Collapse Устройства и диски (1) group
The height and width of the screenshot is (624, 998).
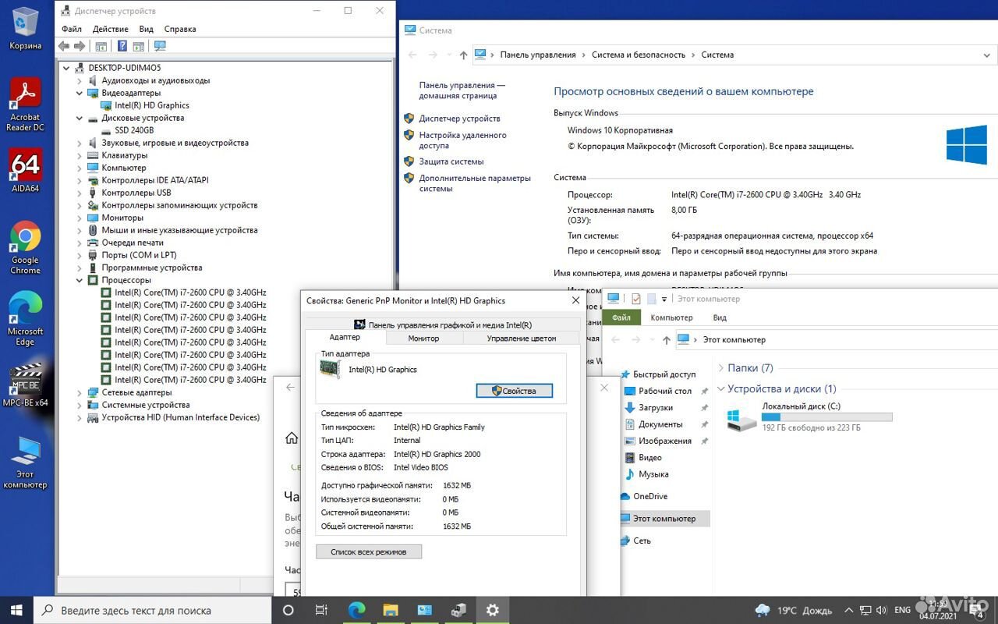(721, 388)
